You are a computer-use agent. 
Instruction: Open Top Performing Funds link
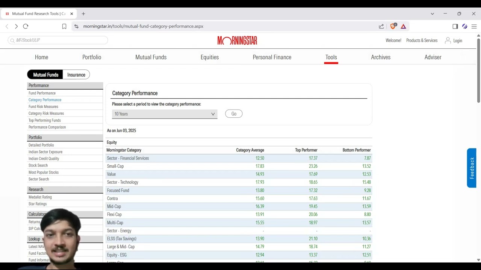click(x=45, y=120)
